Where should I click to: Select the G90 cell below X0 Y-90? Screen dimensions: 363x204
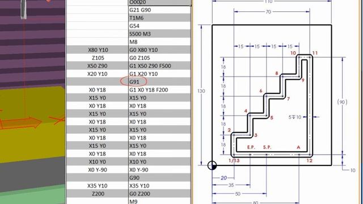[x=160, y=177]
